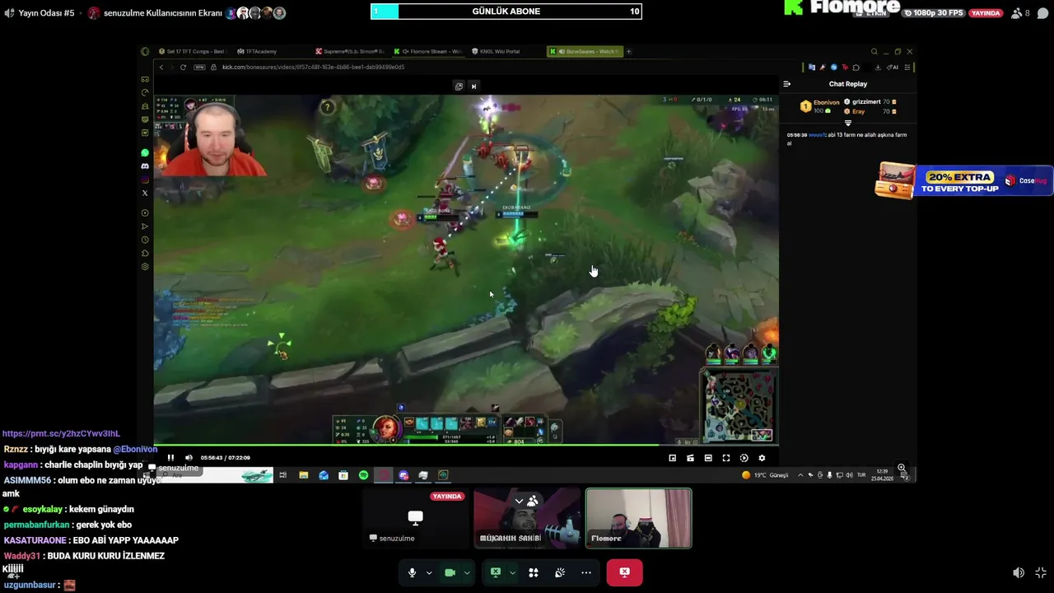Open more call options (three dots)

[586, 572]
